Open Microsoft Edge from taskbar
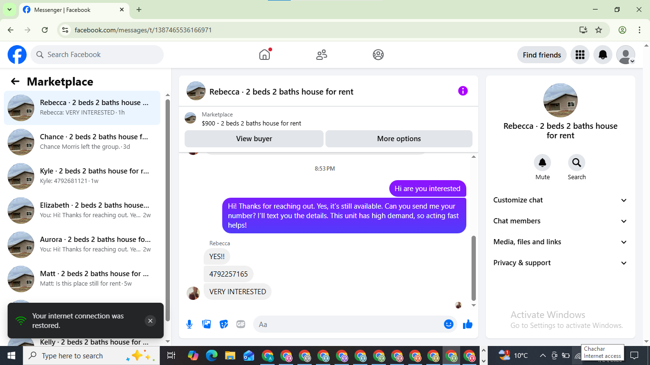The width and height of the screenshot is (650, 365). pos(212,355)
